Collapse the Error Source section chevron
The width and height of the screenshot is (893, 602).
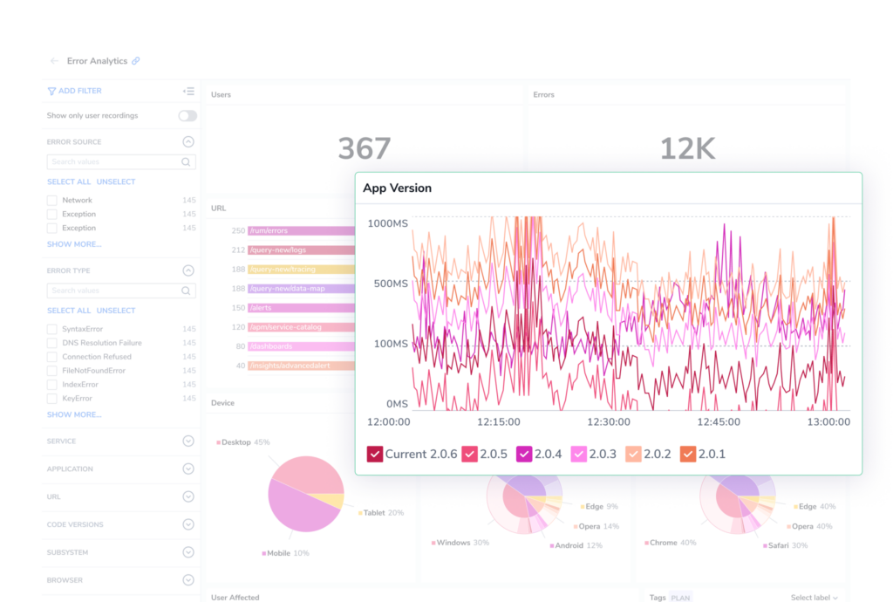click(188, 142)
